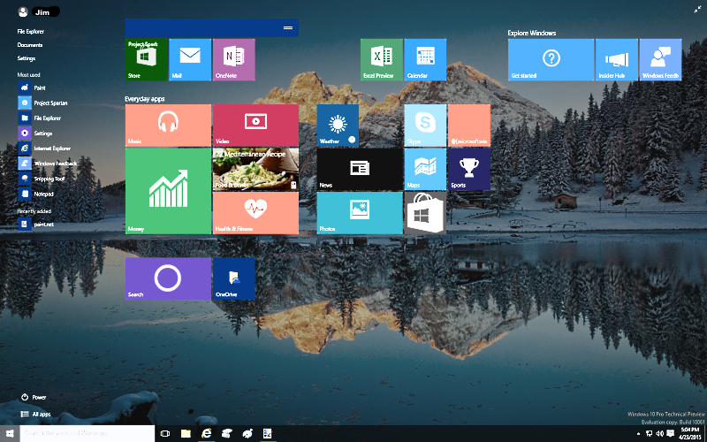The image size is (707, 442).
Task: Show the All apps list
Action: pos(35,414)
